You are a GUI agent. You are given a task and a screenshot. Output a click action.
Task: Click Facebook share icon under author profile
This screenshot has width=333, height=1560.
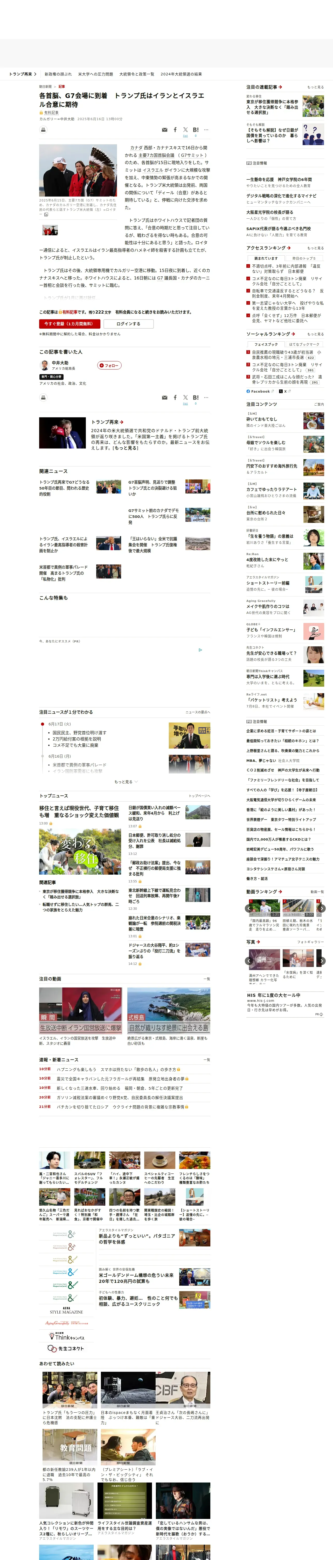pos(175,397)
